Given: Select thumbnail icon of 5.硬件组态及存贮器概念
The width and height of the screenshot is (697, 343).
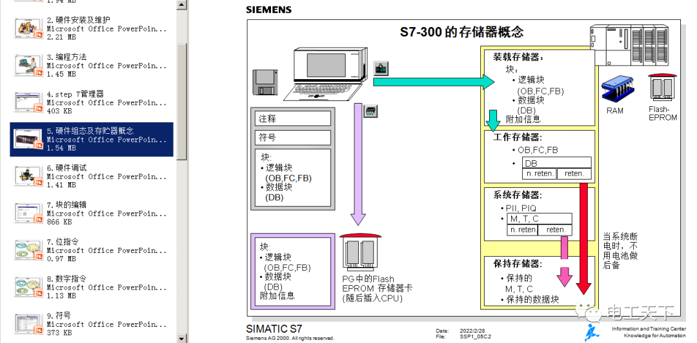Looking at the screenshot, I should click(28, 139).
